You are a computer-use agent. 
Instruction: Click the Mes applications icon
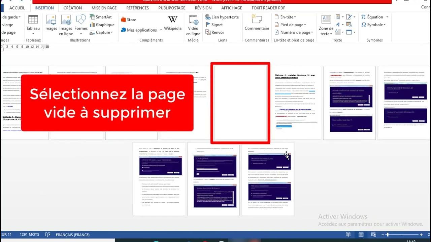click(x=123, y=30)
